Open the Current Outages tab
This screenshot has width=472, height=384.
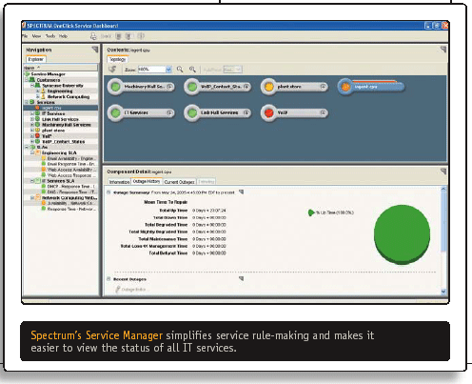pos(179,182)
